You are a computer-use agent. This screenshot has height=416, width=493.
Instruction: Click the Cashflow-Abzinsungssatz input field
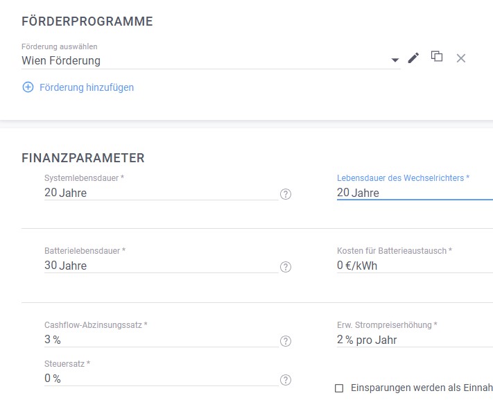point(159,340)
